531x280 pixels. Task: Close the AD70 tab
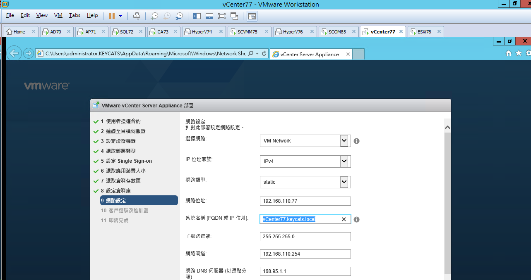point(68,32)
